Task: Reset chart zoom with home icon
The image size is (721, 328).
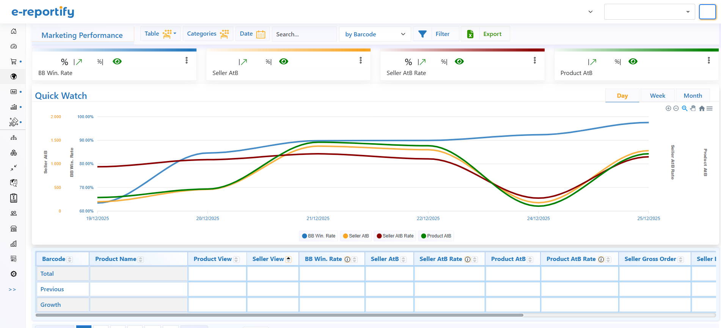Action: click(x=702, y=108)
